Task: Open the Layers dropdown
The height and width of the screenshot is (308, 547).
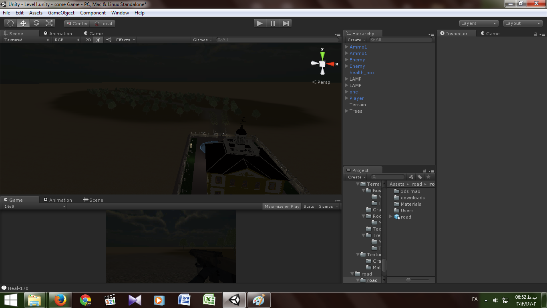Action: click(x=479, y=23)
